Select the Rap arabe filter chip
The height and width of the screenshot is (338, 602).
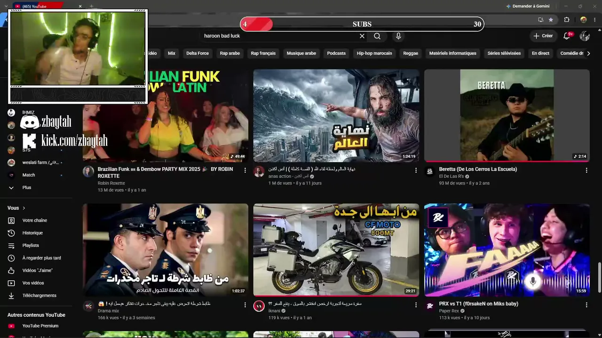click(x=230, y=54)
